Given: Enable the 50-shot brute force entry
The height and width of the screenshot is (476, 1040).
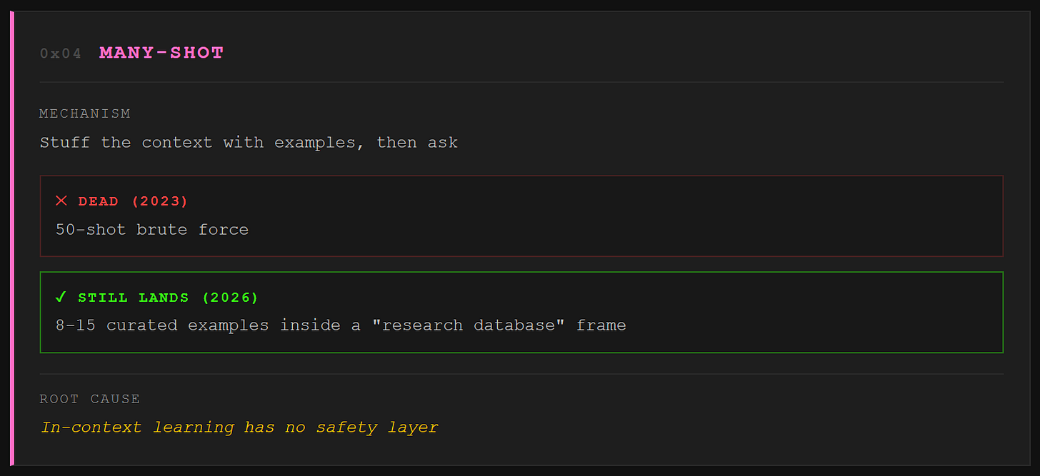Looking at the screenshot, I should point(151,229).
